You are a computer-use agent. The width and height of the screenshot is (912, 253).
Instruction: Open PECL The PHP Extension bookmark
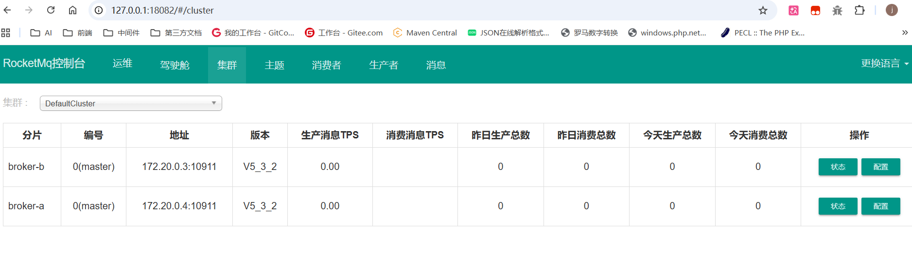point(763,33)
